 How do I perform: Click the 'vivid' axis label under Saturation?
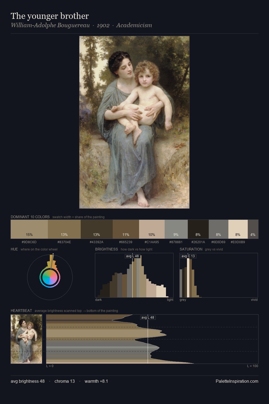[x=254, y=299]
